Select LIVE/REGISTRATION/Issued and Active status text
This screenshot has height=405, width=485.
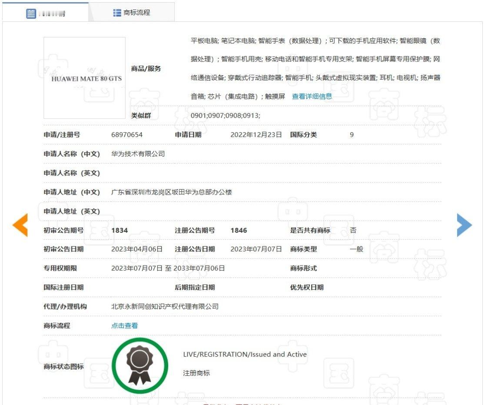tap(245, 355)
